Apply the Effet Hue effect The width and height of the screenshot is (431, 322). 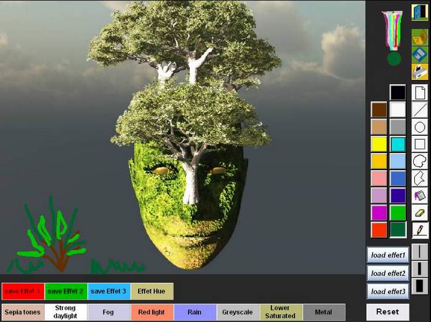click(x=152, y=291)
